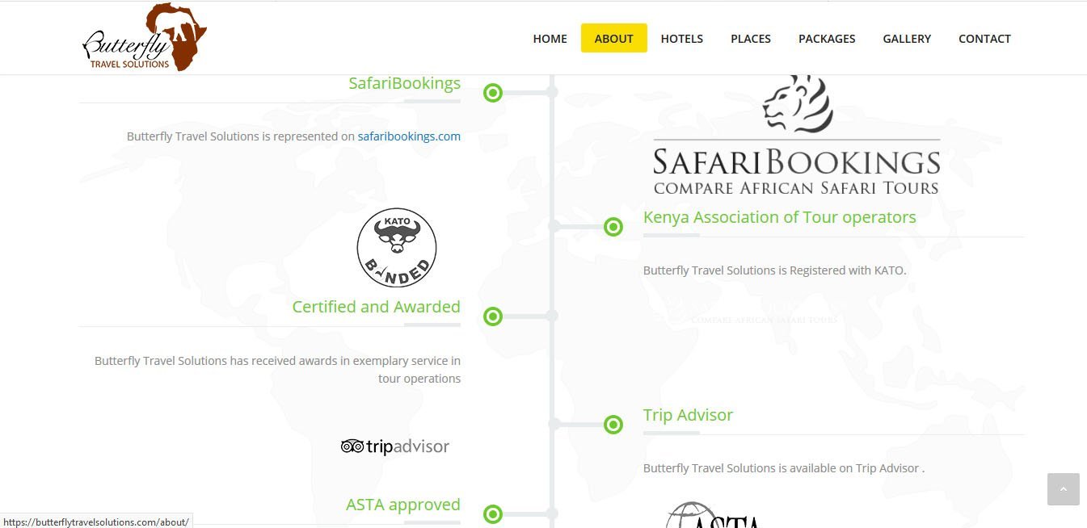Click the Certified and Awarded timeline marker
Screen dimensions: 1087x528
click(493, 316)
